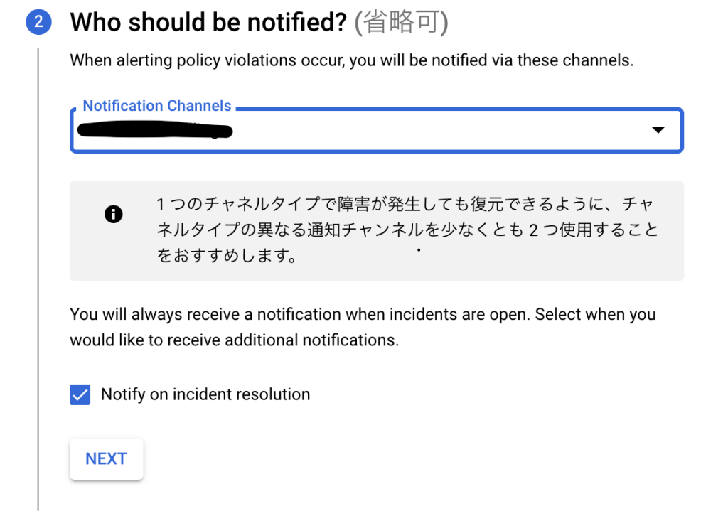Click the Japanese recommendation message text
The width and height of the screenshot is (728, 516).
[407, 230]
